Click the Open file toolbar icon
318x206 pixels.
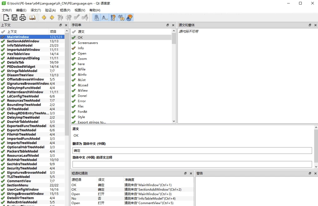coord(6,17)
